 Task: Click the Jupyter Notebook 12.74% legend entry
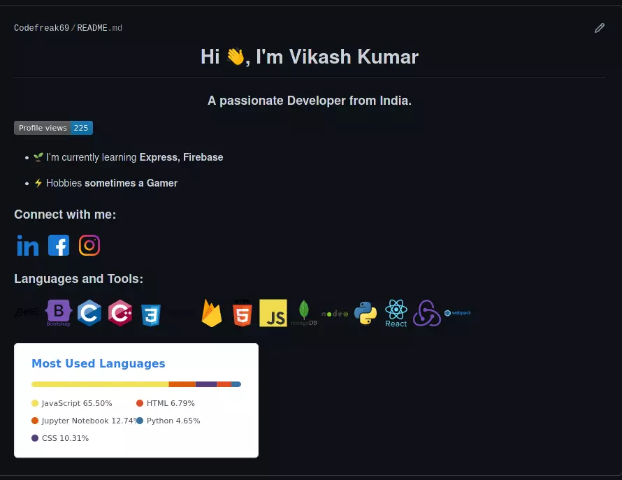tap(84, 421)
